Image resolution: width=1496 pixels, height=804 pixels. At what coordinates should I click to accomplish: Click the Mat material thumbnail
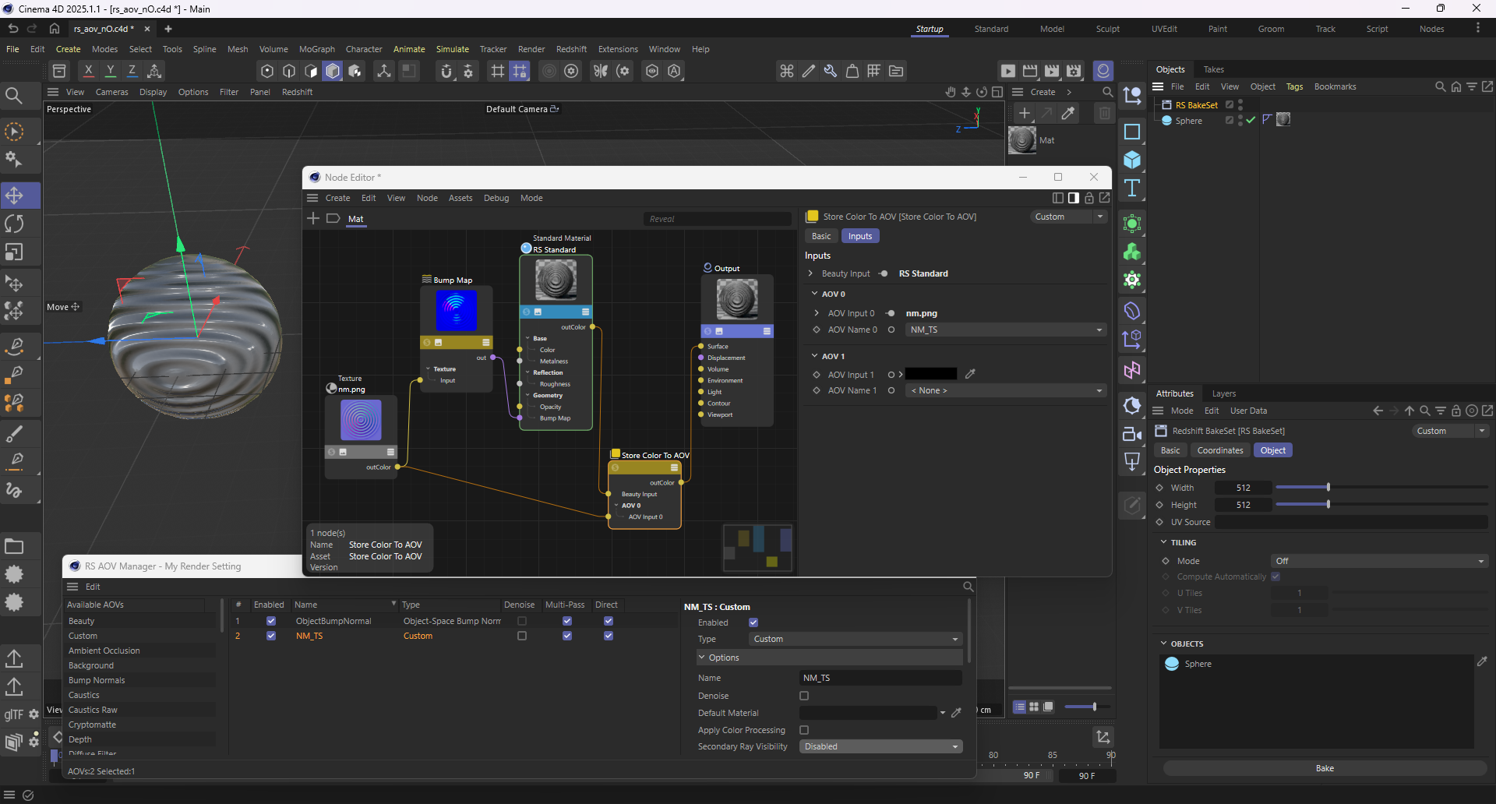pos(1021,140)
